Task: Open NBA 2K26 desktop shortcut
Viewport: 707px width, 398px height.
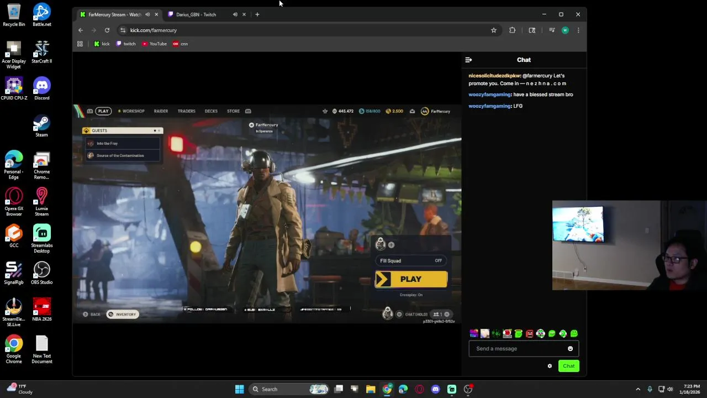Action: pyautogui.click(x=41, y=310)
